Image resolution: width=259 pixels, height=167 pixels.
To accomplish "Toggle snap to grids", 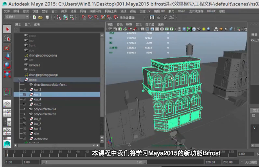I will click(x=84, y=17).
